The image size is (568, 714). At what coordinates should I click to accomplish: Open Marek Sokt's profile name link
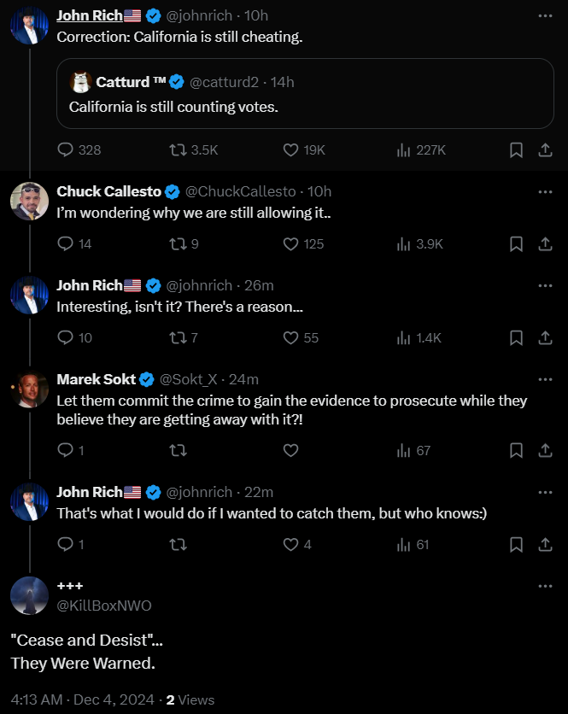click(96, 379)
